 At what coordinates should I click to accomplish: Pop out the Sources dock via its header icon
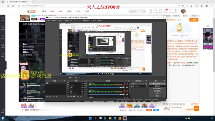[86, 81]
